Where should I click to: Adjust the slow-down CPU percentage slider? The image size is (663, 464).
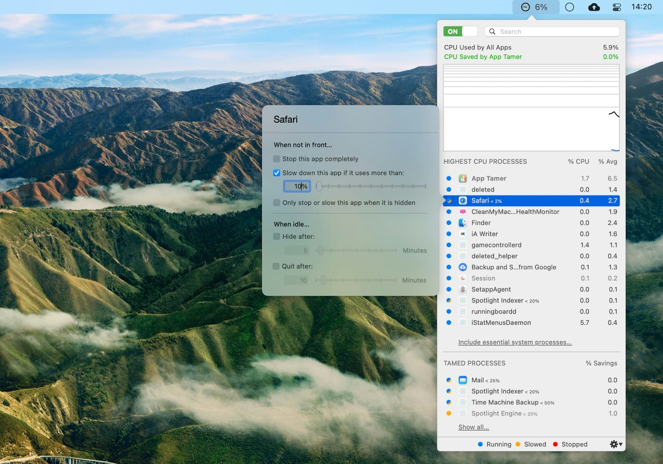point(371,186)
